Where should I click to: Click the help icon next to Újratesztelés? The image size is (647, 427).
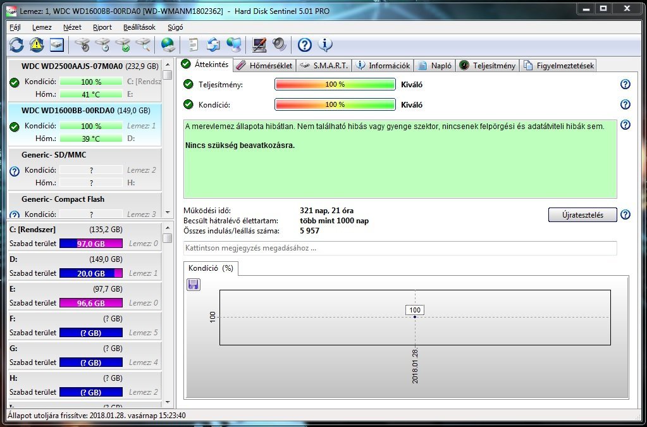click(625, 214)
